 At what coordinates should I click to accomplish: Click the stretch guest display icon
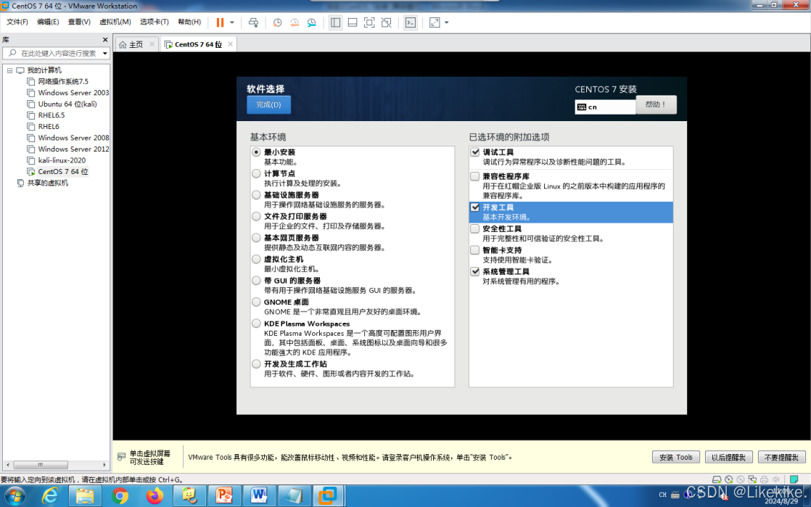pyautogui.click(x=435, y=22)
